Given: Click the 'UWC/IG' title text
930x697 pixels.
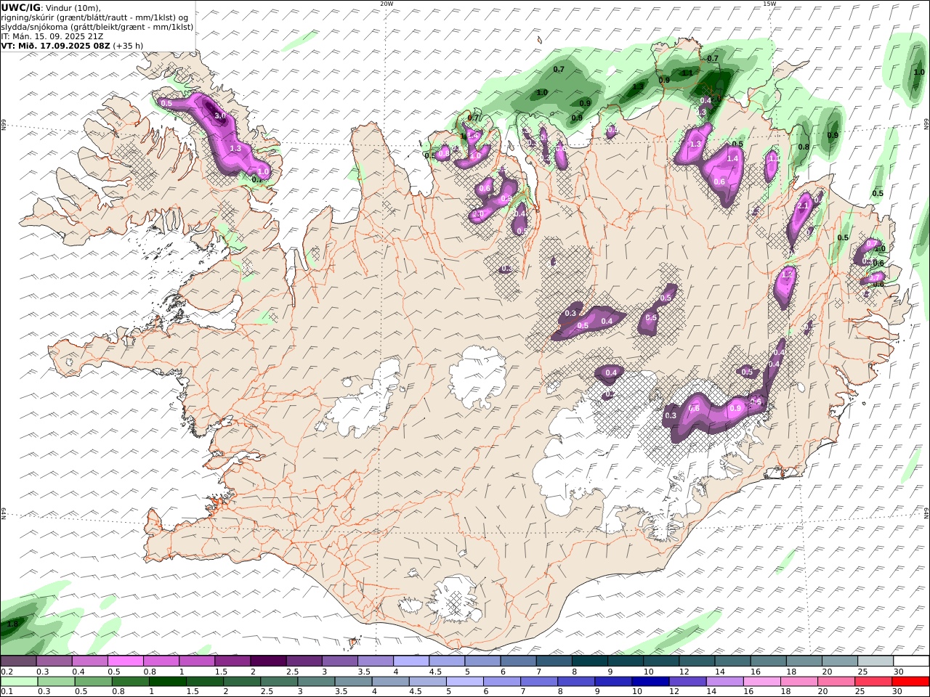Looking at the screenshot, I should (x=21, y=7).
